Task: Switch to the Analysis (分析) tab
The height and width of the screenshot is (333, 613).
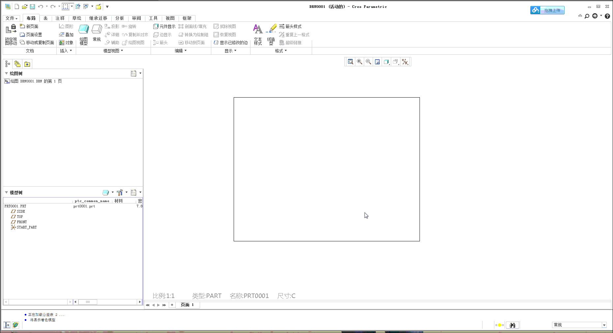Action: point(120,18)
